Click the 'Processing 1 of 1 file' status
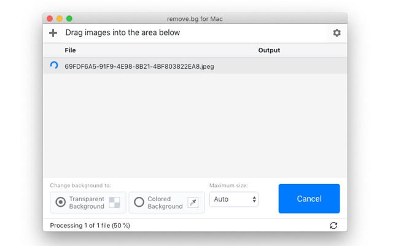This screenshot has height=246, width=393. [90, 226]
